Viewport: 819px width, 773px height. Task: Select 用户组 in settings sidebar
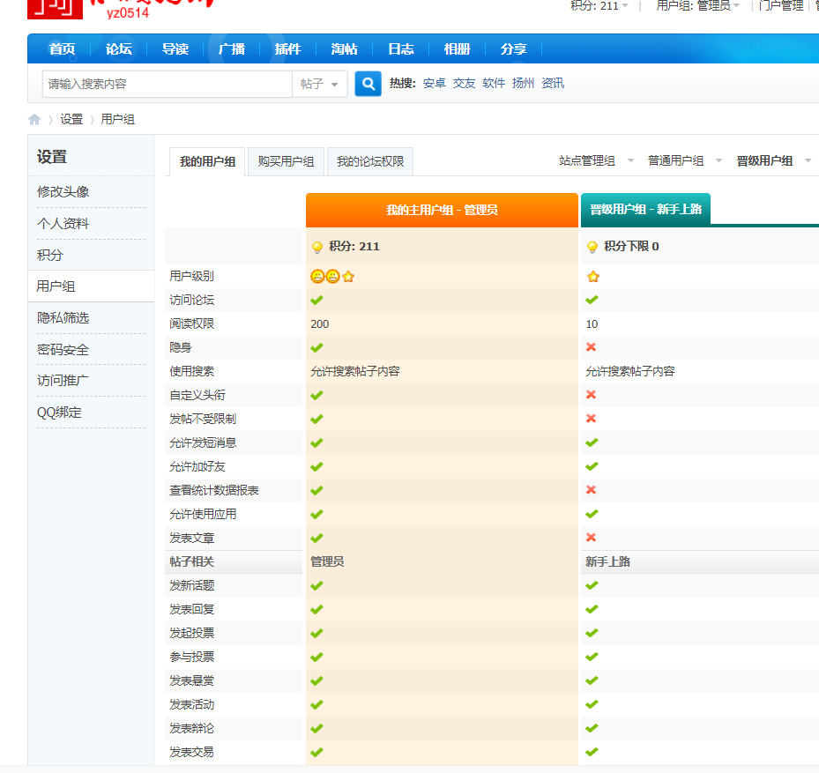pos(92,286)
